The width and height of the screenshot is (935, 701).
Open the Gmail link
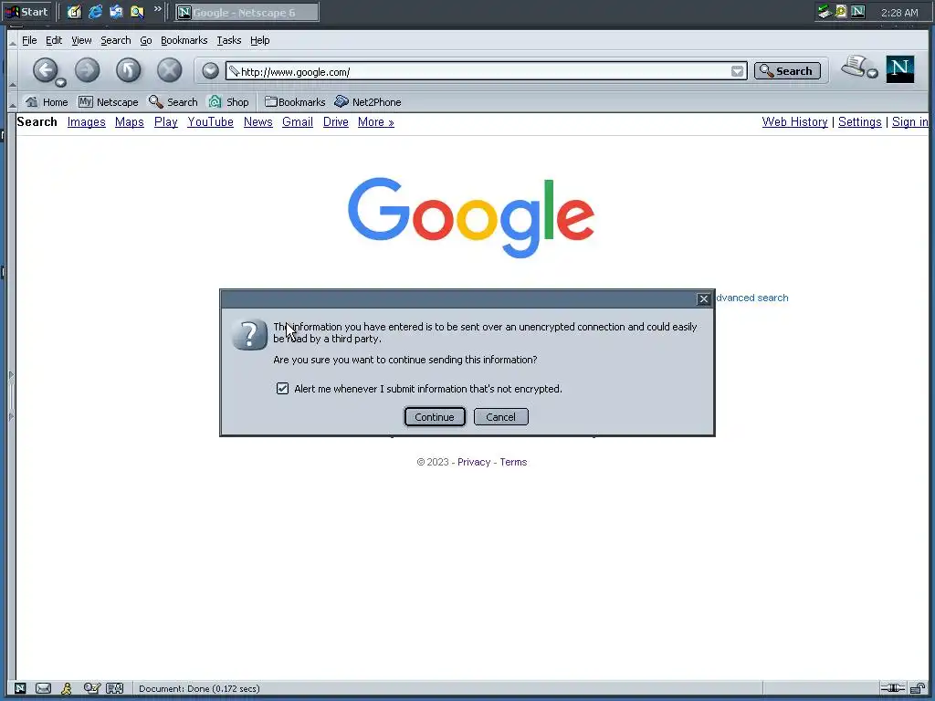(x=298, y=122)
